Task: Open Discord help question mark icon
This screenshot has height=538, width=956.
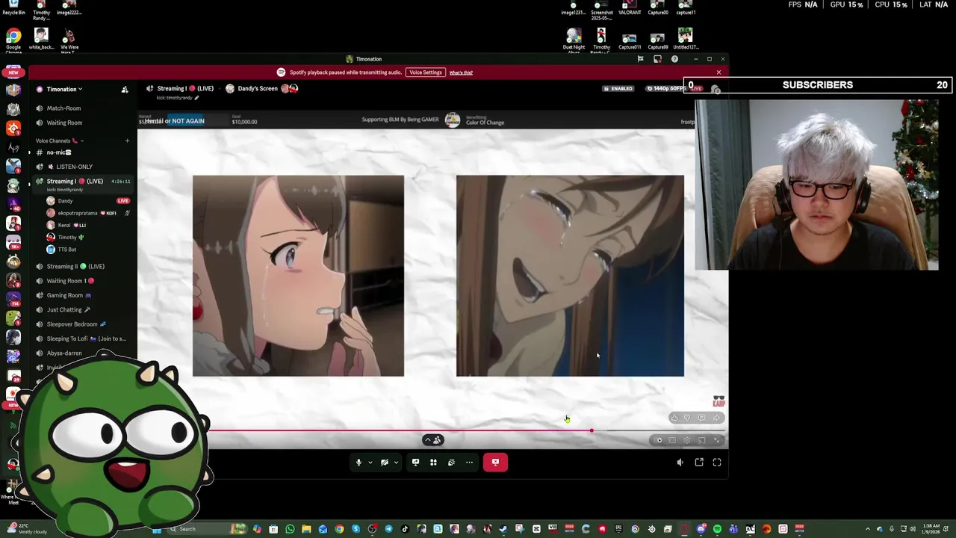Action: [x=674, y=59]
